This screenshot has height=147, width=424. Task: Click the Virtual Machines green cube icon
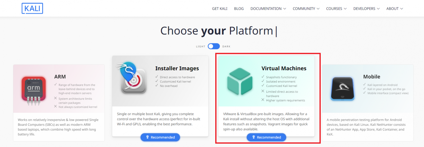click(240, 81)
